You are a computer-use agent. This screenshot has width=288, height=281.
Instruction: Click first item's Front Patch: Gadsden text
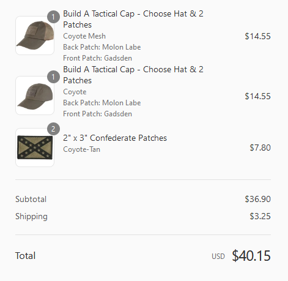point(97,58)
